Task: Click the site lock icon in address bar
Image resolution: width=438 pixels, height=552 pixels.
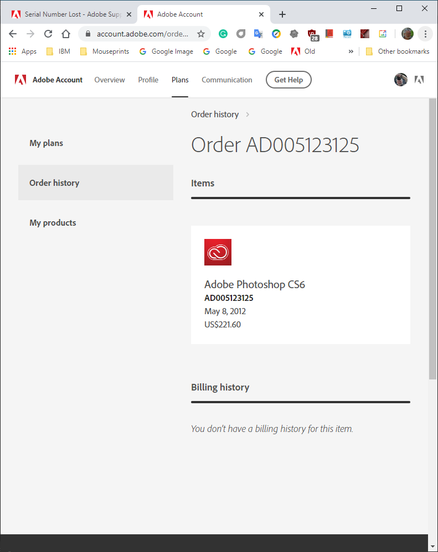Action: coord(88,34)
